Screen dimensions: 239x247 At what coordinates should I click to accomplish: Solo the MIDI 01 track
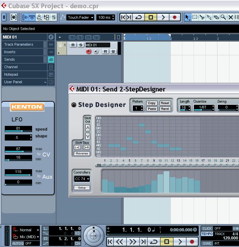[x=81, y=45]
